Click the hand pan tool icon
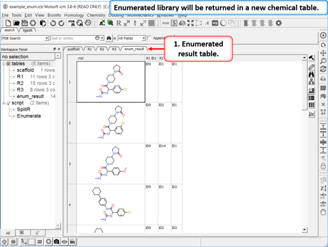Screen dimensions: 328x247 324,212
